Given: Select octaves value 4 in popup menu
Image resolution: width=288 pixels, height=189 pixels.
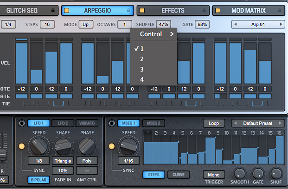Looking at the screenshot, I should pos(154,79).
